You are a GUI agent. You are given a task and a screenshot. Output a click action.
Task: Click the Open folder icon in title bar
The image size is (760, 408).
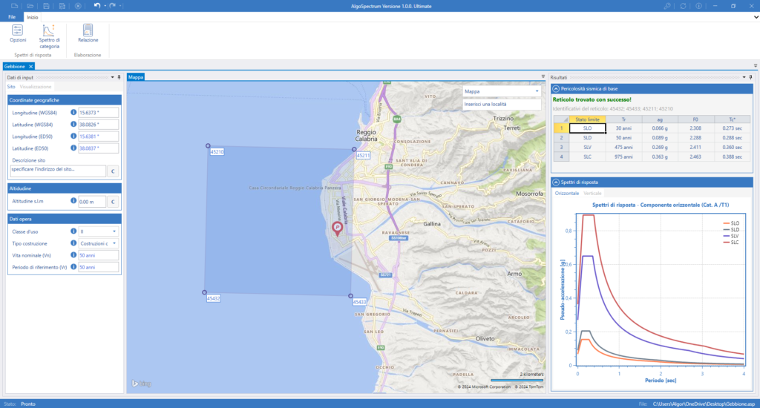[30, 6]
